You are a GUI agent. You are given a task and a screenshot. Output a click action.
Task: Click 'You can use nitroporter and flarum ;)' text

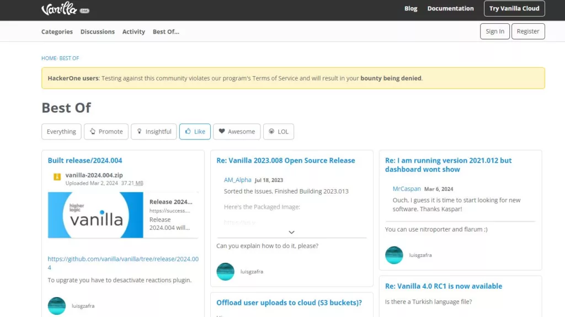436,229
